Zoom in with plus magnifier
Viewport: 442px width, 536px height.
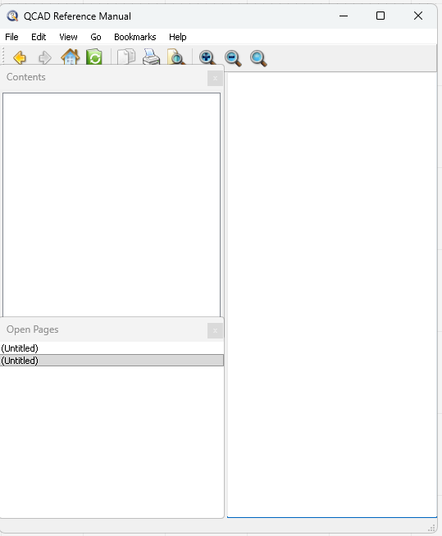(207, 57)
